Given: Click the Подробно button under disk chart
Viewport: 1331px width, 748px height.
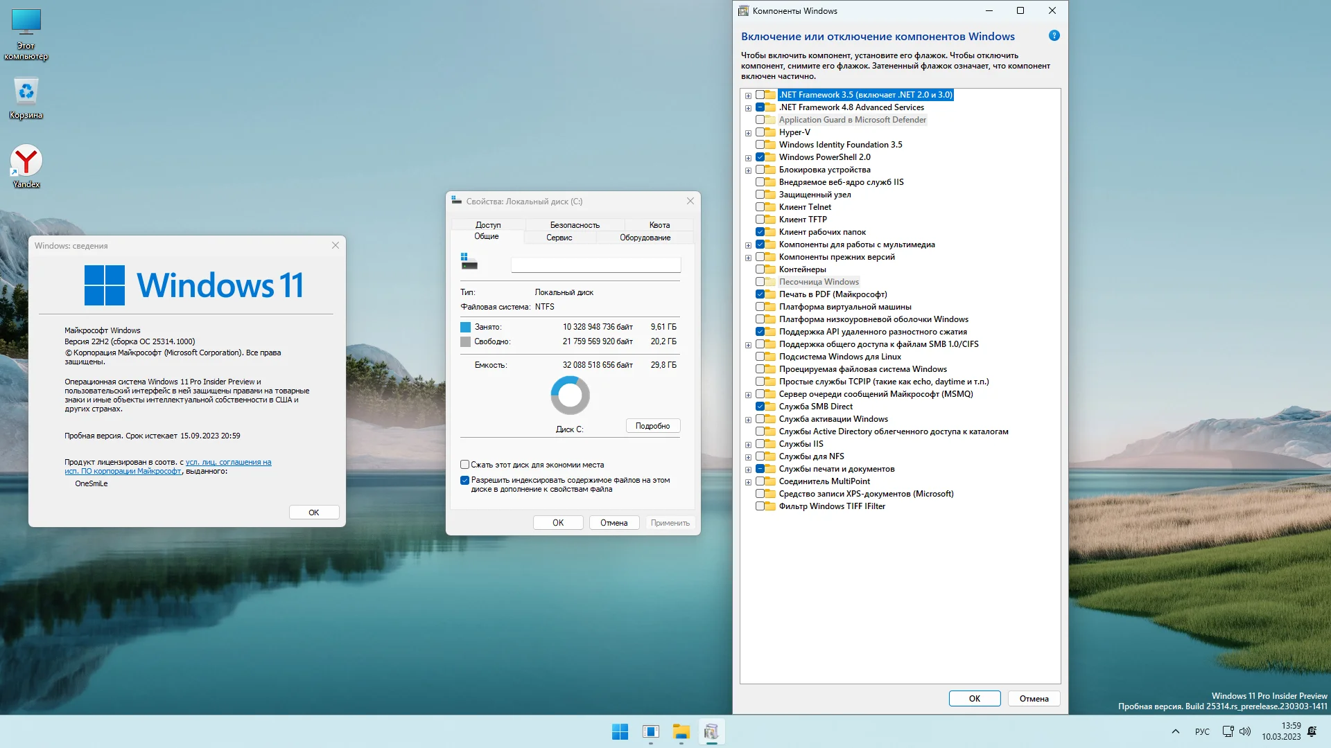Looking at the screenshot, I should pos(652,426).
